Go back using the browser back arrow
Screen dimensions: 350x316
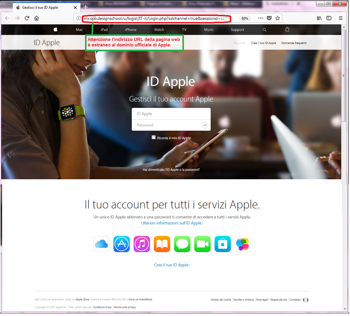[x=7, y=18]
